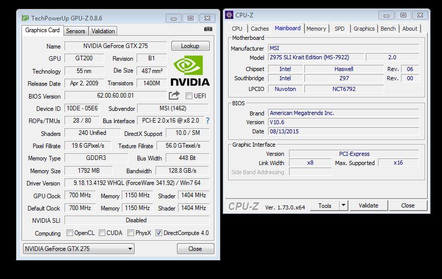
Task: Toggle the DirectCompute 4.0 checkbox
Action: 159,233
